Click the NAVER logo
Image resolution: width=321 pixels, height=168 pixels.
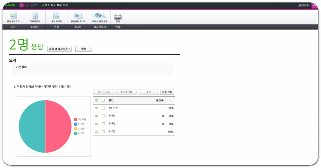pyautogui.click(x=10, y=5)
